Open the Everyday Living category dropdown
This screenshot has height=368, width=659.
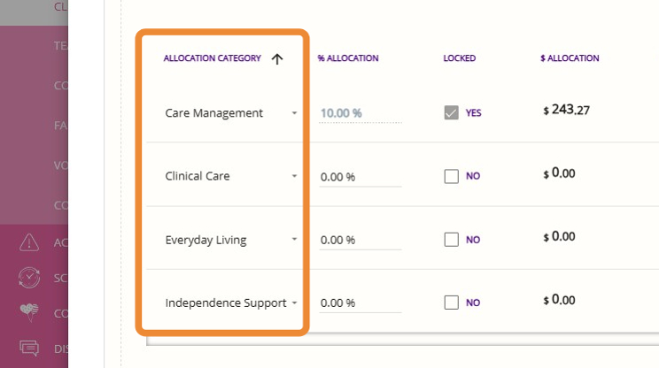[x=294, y=240]
